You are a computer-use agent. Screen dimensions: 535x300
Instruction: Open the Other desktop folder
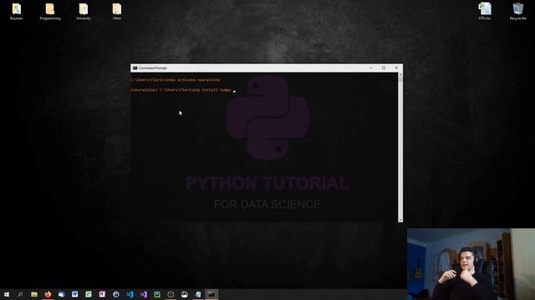click(x=117, y=11)
